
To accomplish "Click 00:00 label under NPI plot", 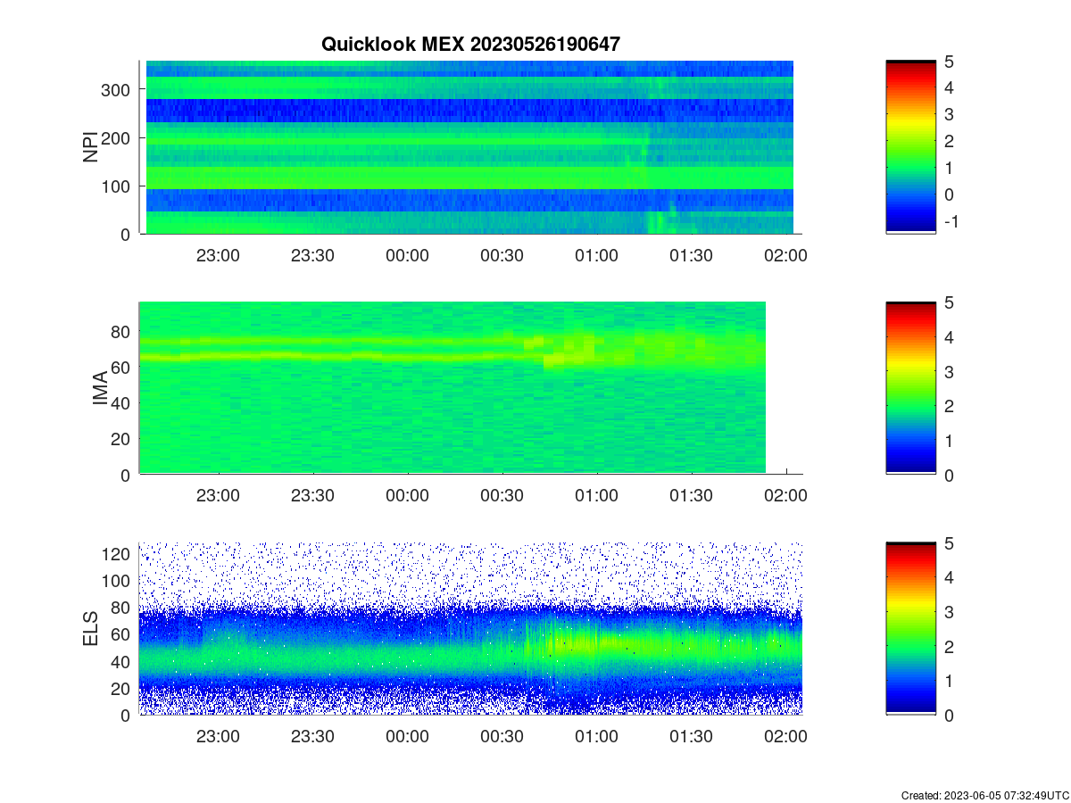I will (x=407, y=255).
